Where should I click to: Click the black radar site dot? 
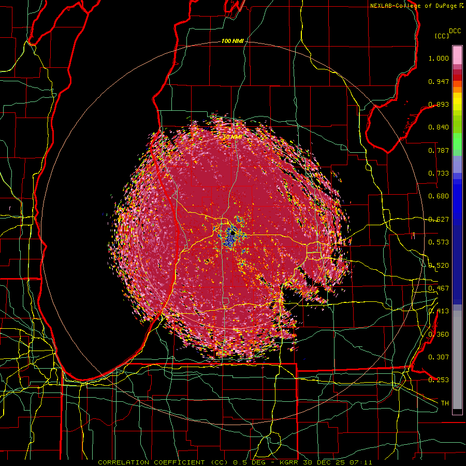tap(232, 234)
